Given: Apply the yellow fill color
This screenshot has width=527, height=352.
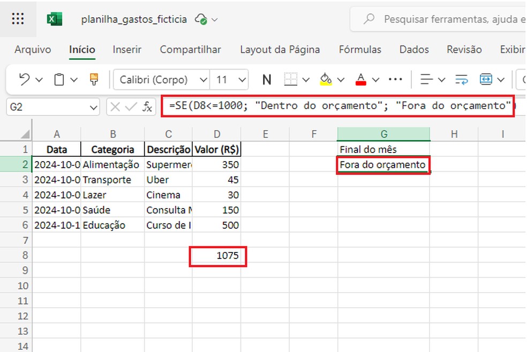Looking at the screenshot, I should pyautogui.click(x=326, y=80).
